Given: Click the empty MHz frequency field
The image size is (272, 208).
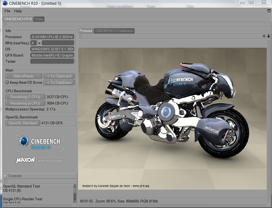Looking at the screenshot, I should [58, 43].
